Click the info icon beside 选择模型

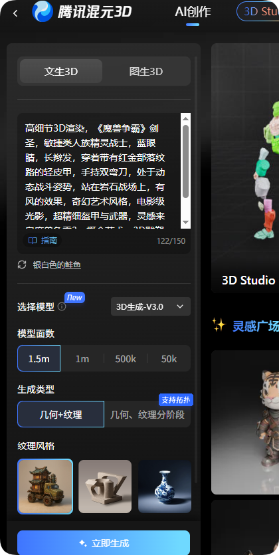[62, 306]
